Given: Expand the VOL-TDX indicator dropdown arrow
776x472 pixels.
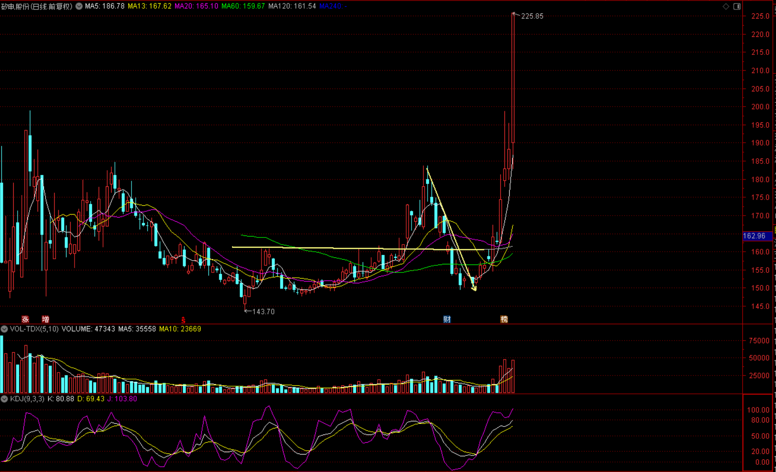Looking at the screenshot, I should click(4, 329).
